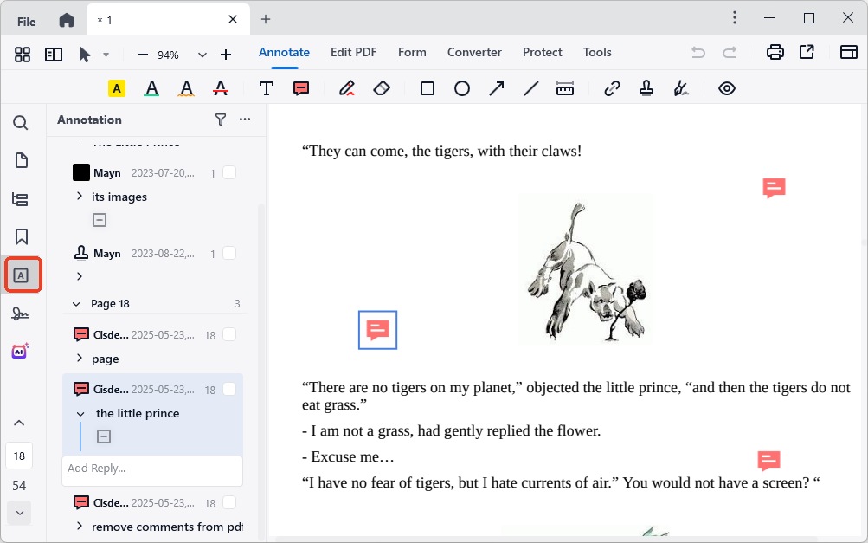868x543 pixels.
Task: Select the measure ruler tool
Action: click(565, 88)
